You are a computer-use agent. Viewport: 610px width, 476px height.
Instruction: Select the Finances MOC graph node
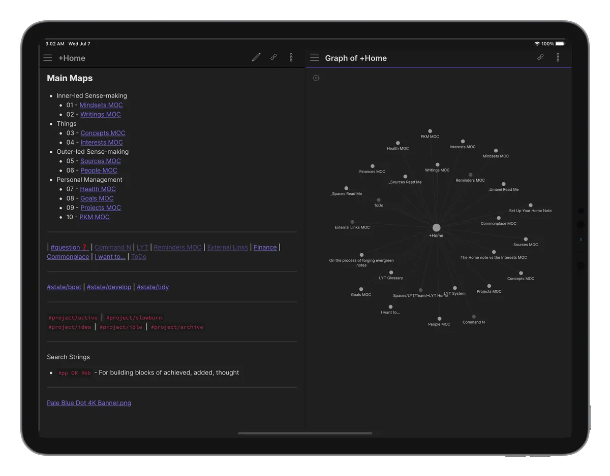(x=373, y=166)
